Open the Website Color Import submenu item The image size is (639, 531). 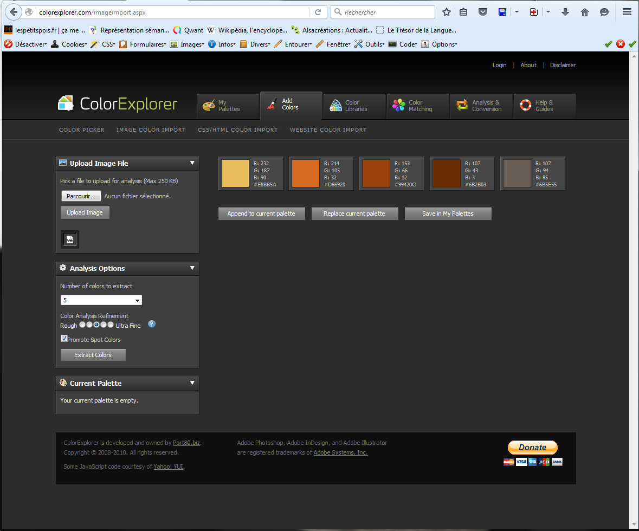point(328,130)
